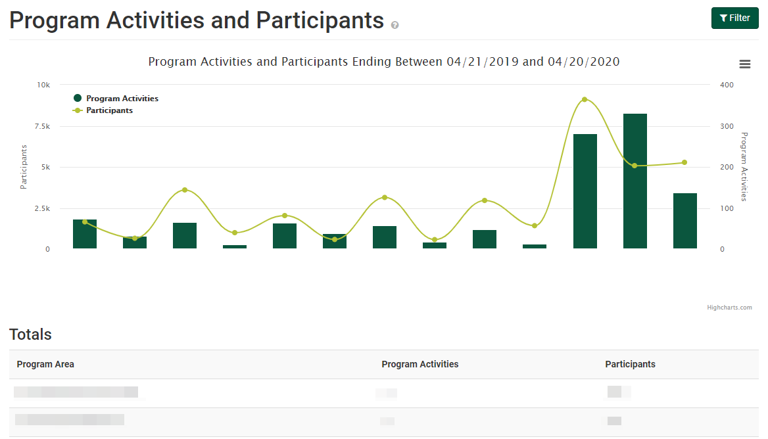
Task: Toggle visibility of the Program Activities series
Action: click(116, 98)
